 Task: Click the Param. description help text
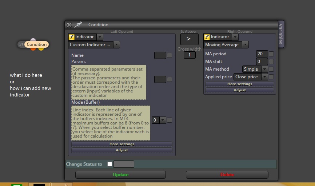tap(109, 82)
